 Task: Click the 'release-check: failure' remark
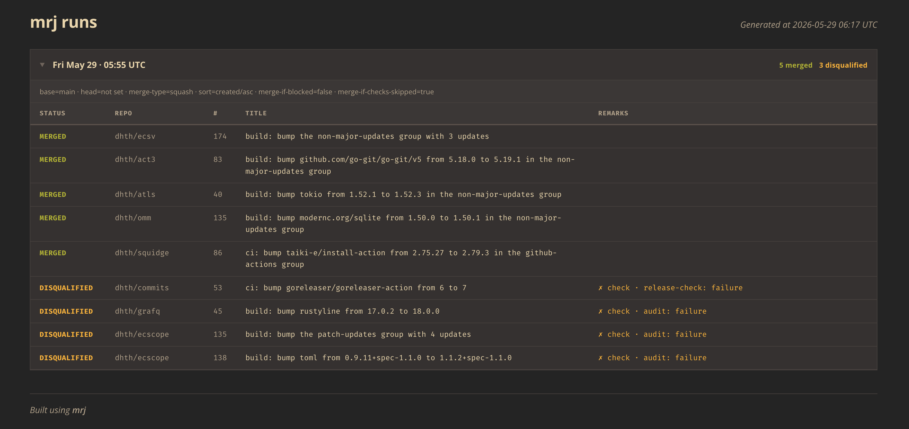click(x=693, y=288)
